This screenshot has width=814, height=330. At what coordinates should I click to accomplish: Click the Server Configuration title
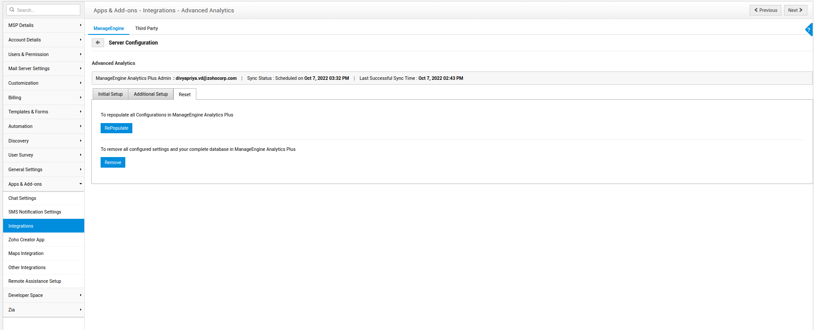(x=133, y=43)
